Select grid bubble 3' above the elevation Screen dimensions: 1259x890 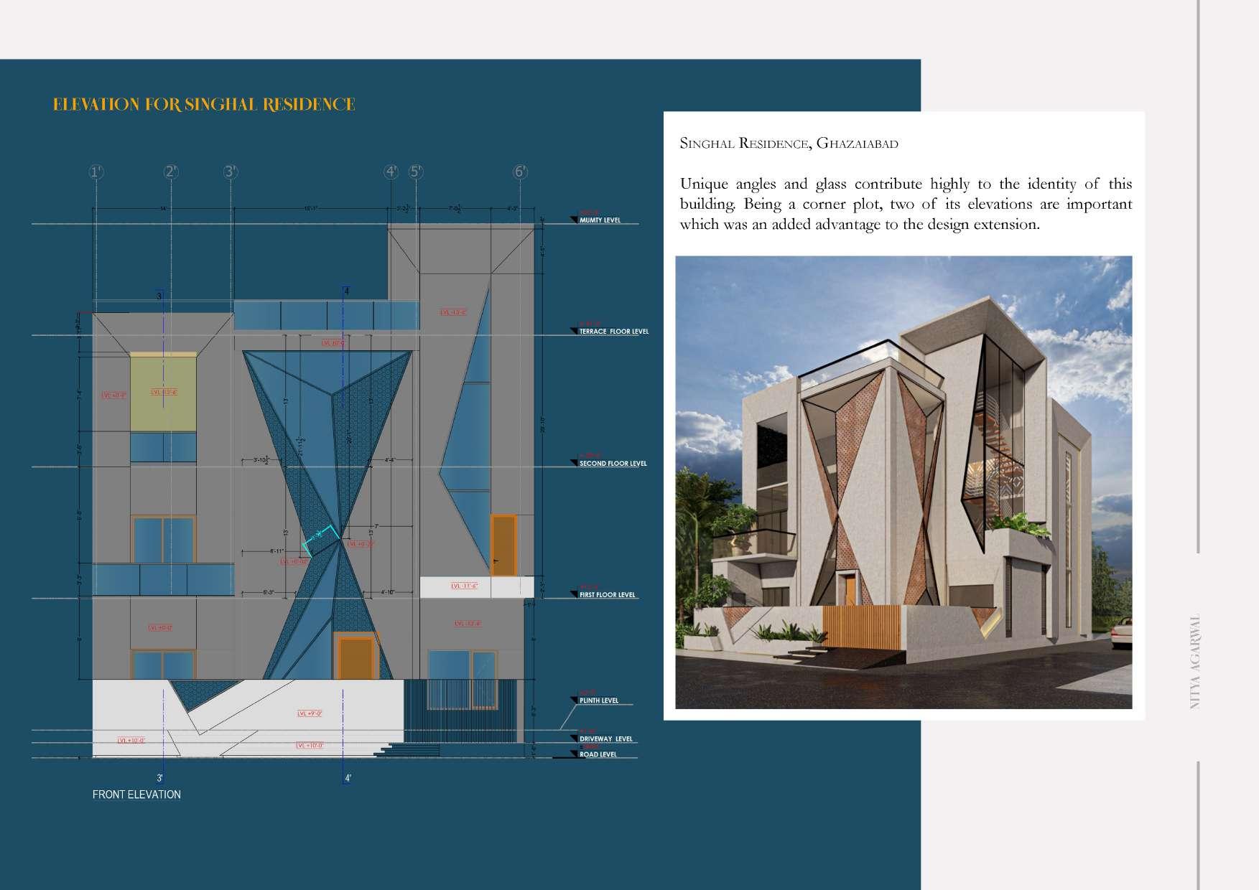pyautogui.click(x=230, y=172)
